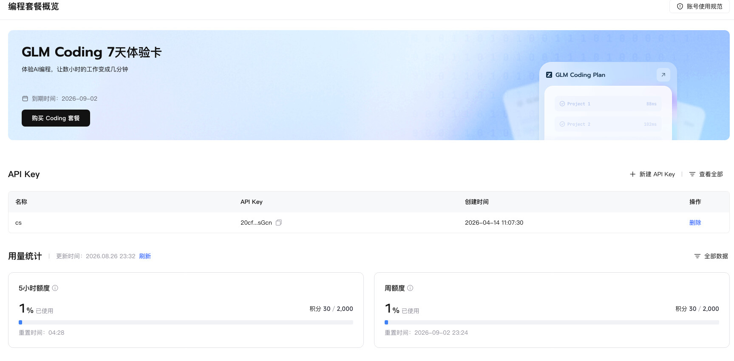This screenshot has height=361, width=734.
Task: Click the API Key section heading
Action: click(x=24, y=174)
